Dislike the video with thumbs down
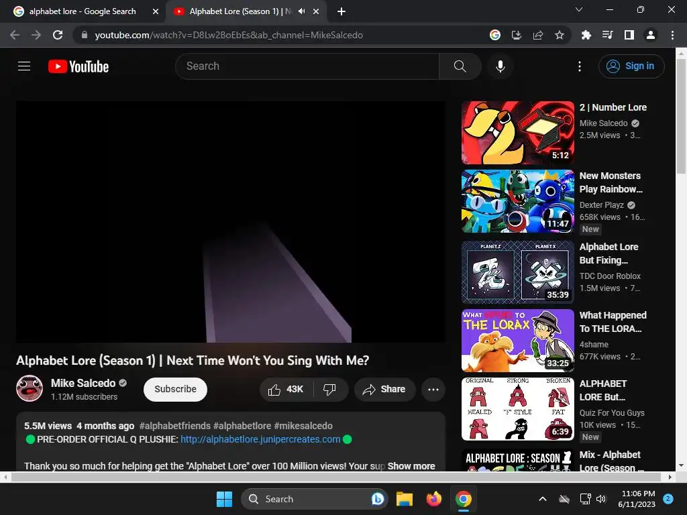687x515 pixels. point(329,390)
